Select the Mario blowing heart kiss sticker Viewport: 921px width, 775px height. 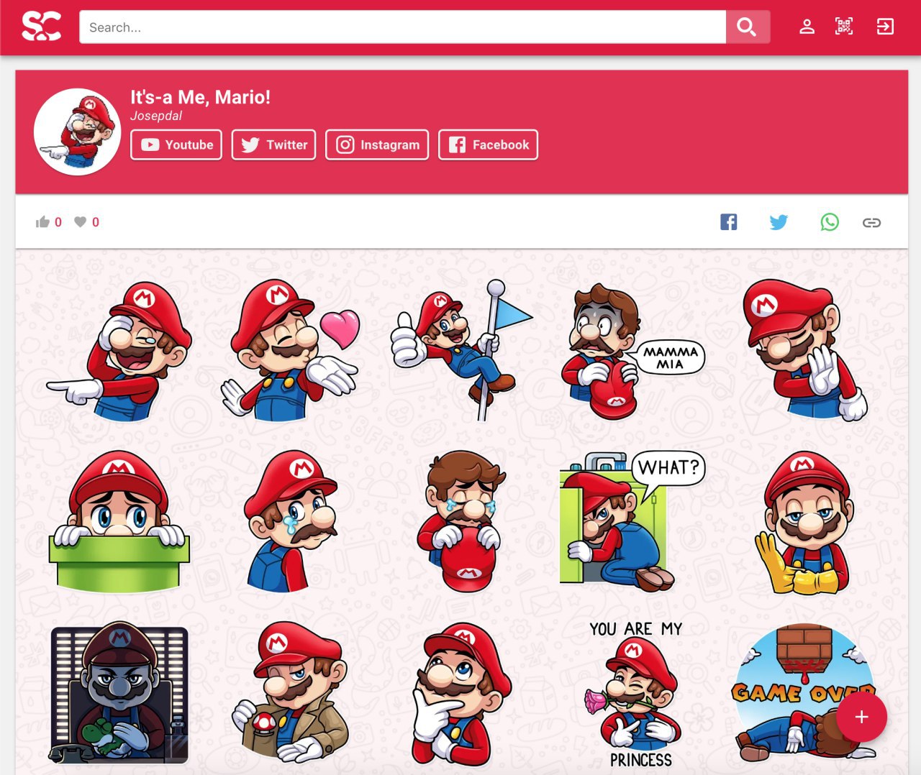pos(291,350)
